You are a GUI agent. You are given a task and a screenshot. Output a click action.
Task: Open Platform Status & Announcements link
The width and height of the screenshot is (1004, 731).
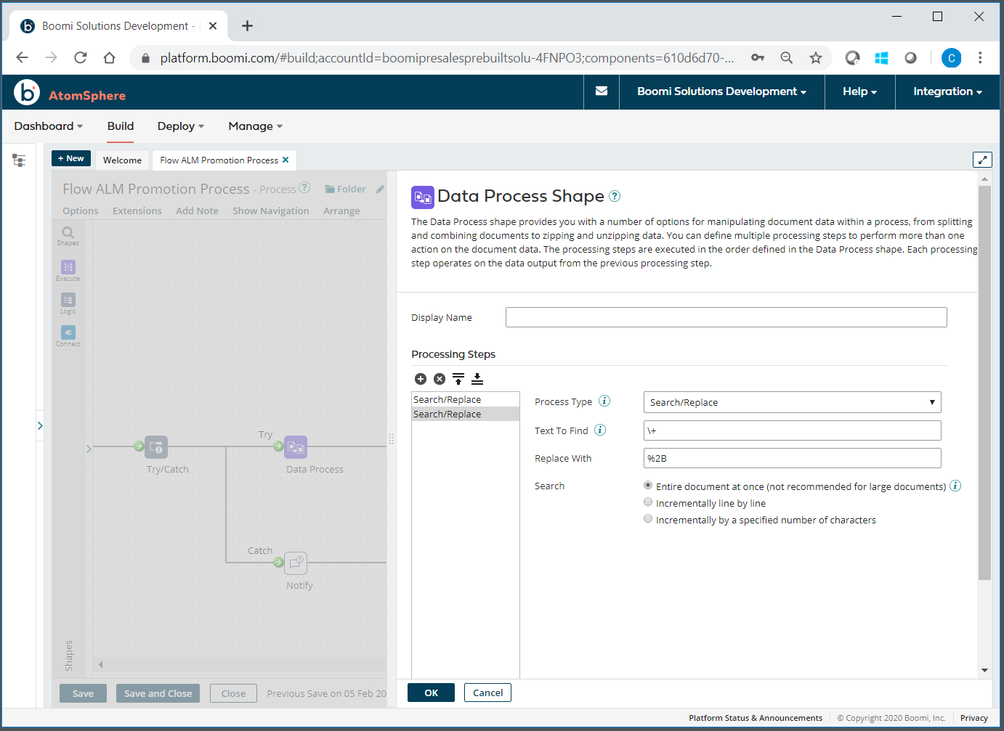(x=756, y=717)
